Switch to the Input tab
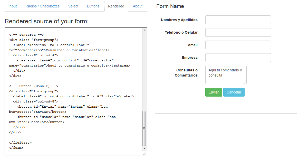Screen dimensions: 299x160 (12, 6)
